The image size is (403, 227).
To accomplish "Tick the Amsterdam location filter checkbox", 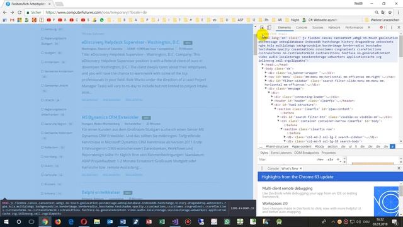I will click(x=42, y=62).
